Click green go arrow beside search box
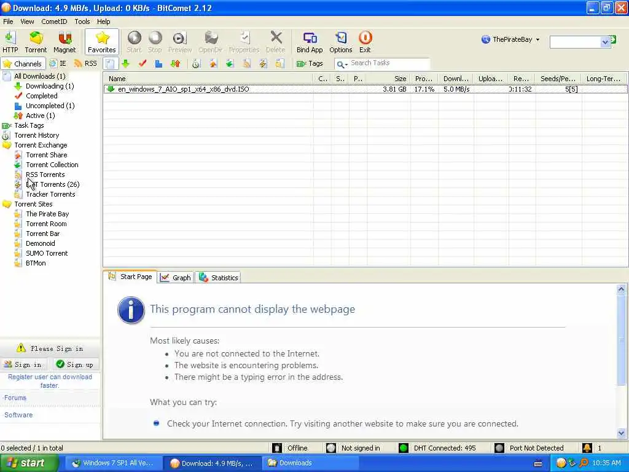 (614, 40)
